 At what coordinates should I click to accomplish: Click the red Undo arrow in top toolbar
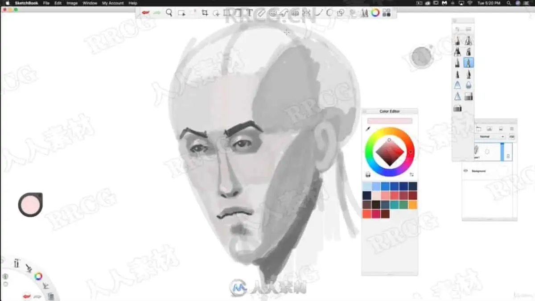point(145,13)
